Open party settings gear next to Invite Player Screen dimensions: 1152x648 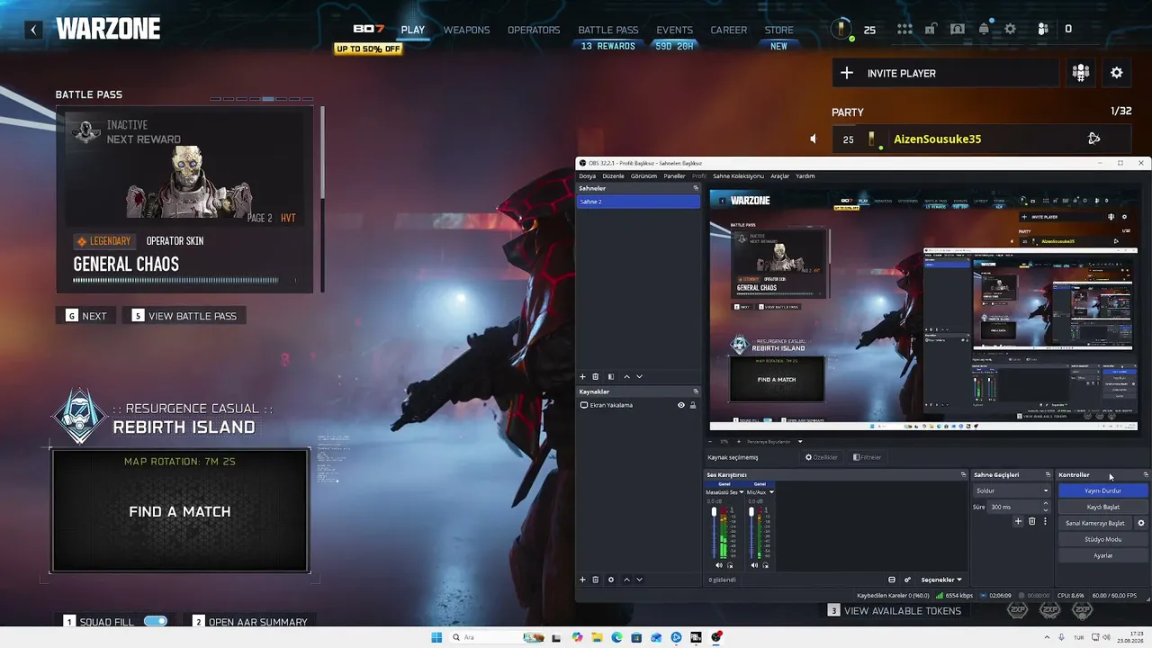(1117, 73)
